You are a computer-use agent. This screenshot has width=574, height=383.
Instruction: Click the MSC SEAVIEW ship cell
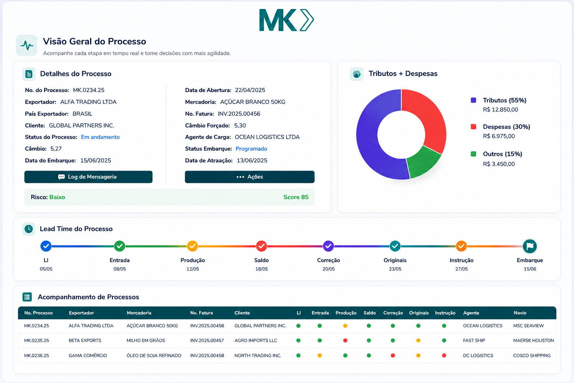(528, 326)
